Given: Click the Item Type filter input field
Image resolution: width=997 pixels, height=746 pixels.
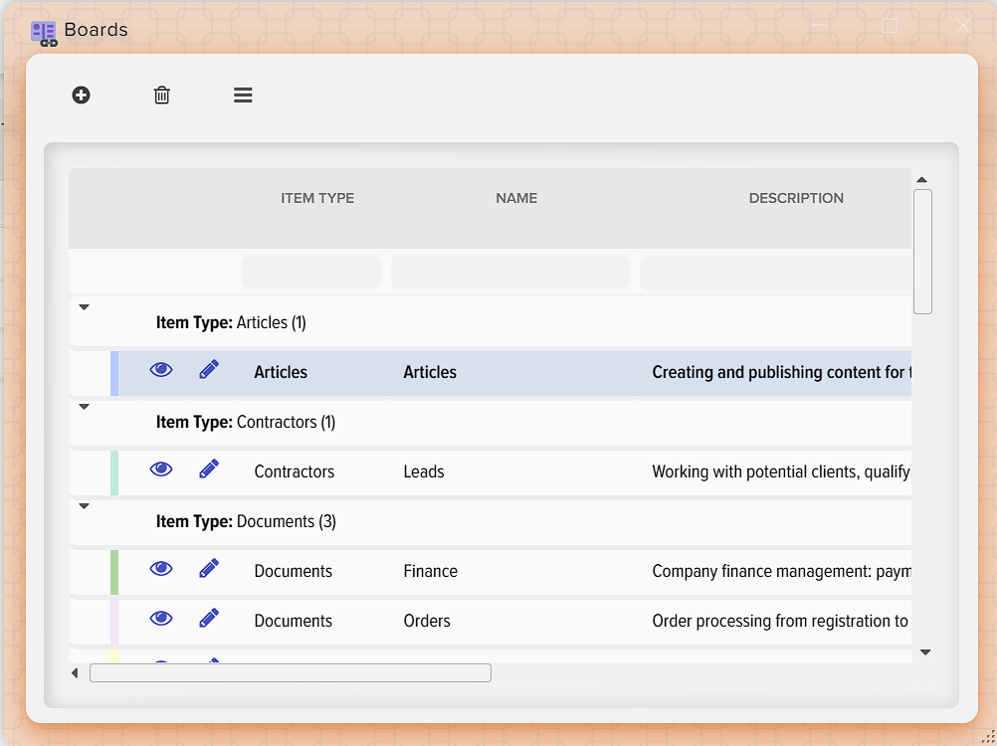Looking at the screenshot, I should pos(311,273).
